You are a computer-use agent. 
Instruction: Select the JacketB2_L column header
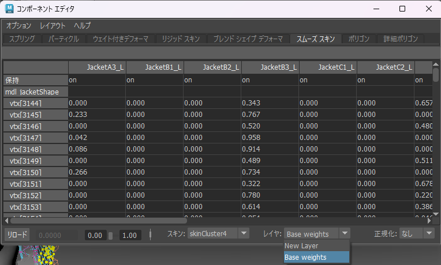[212, 67]
